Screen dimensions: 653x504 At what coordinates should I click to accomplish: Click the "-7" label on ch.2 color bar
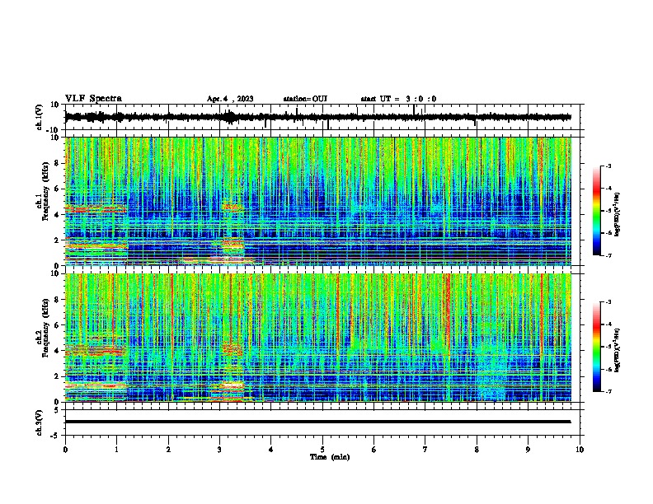tap(608, 392)
